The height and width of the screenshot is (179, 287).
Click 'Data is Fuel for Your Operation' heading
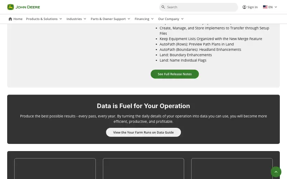pos(143,106)
